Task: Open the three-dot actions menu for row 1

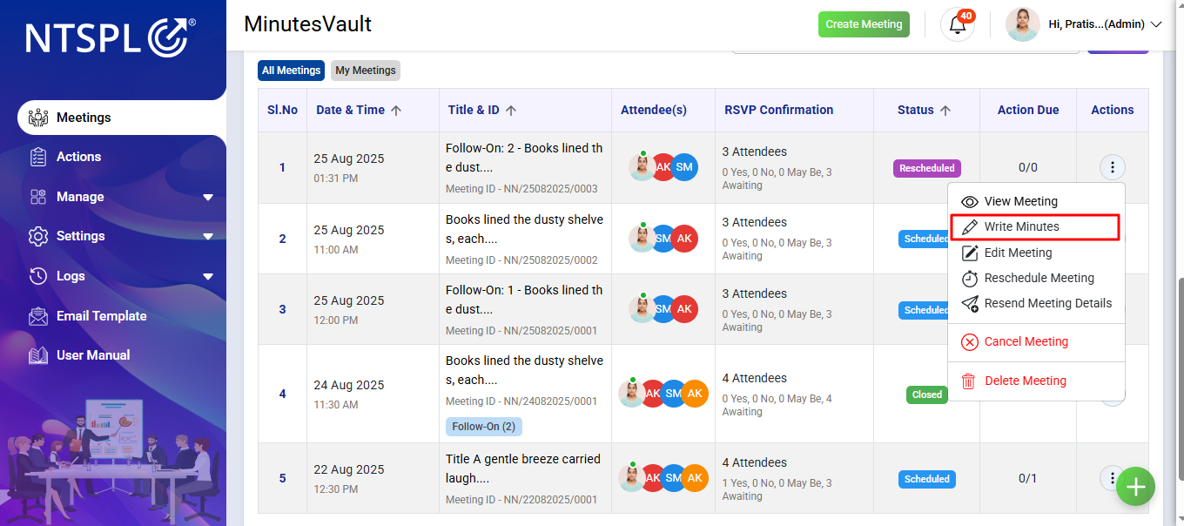Action: coord(1112,167)
